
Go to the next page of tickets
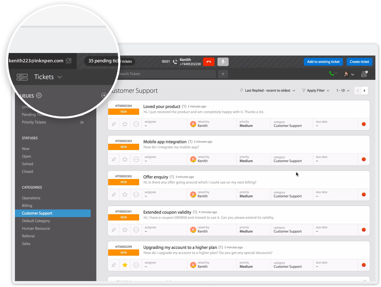(364, 90)
